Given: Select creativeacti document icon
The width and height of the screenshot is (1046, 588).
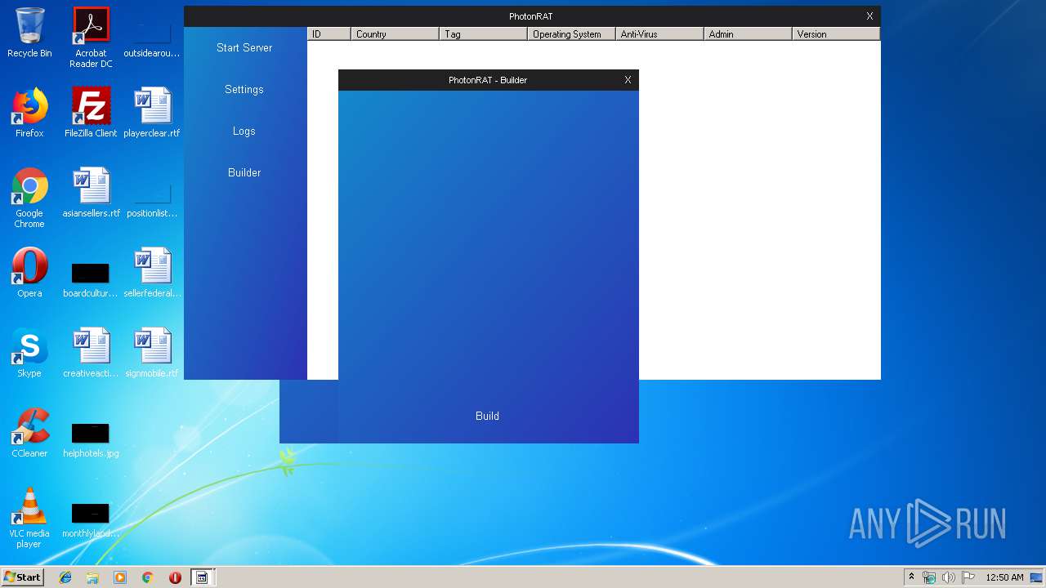Looking at the screenshot, I should click(x=91, y=353).
